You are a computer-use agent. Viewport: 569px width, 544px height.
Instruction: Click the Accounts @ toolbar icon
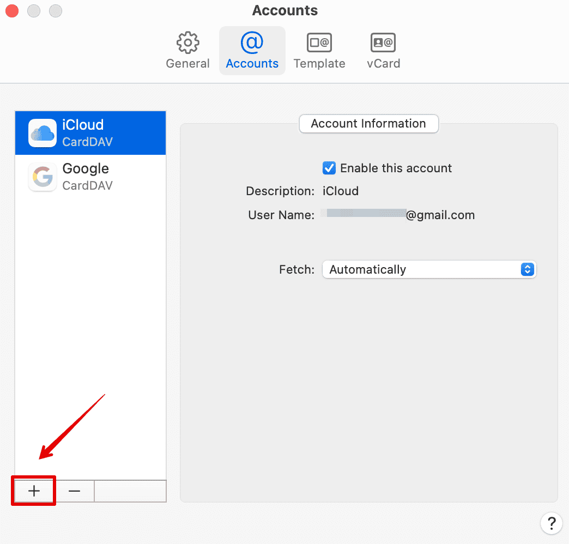click(x=252, y=43)
